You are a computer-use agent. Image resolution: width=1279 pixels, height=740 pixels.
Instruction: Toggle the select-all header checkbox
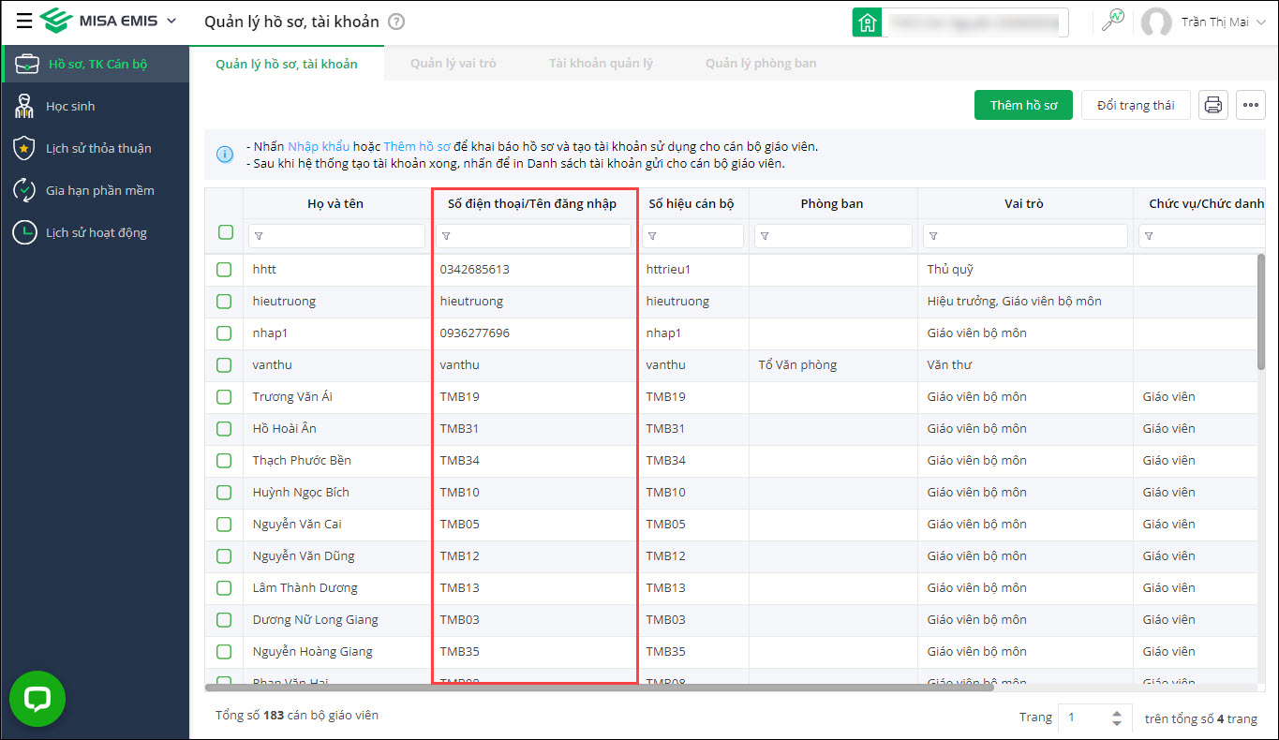(x=226, y=232)
